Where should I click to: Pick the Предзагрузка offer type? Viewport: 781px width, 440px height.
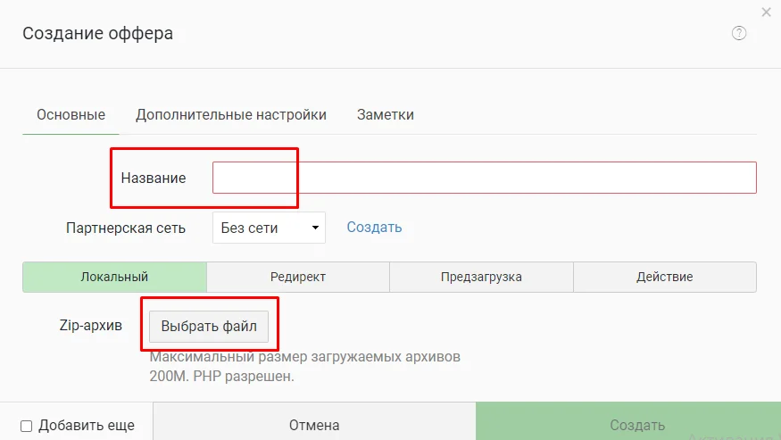point(481,277)
